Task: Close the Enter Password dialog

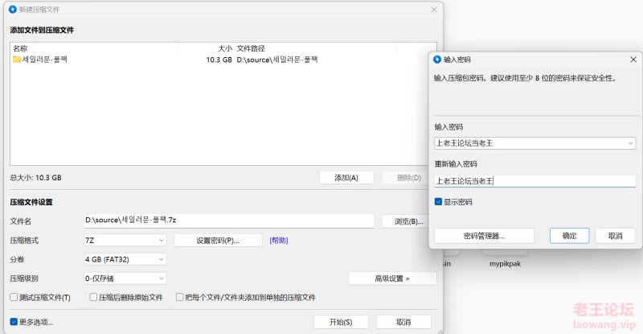Action: tap(633, 60)
